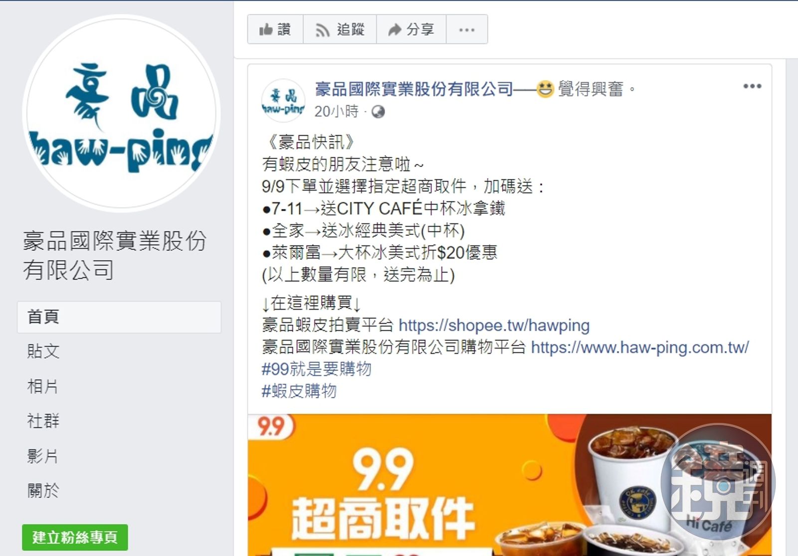Follow the page with 追蹤 button

(340, 30)
